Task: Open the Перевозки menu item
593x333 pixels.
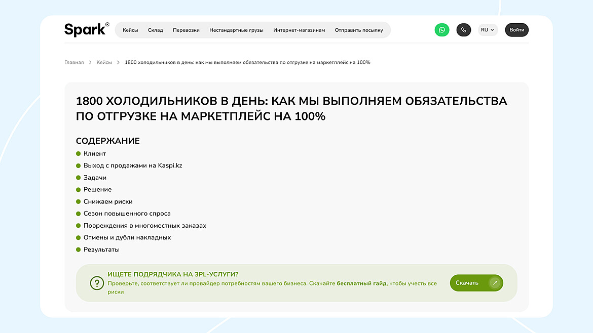Action: pos(186,30)
